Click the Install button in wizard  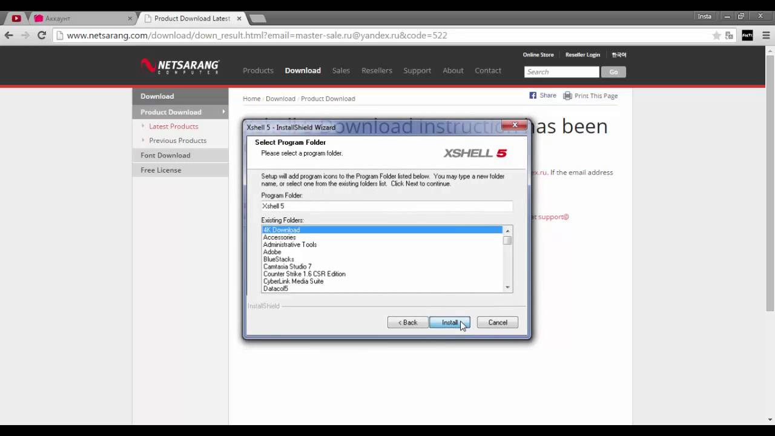point(449,323)
